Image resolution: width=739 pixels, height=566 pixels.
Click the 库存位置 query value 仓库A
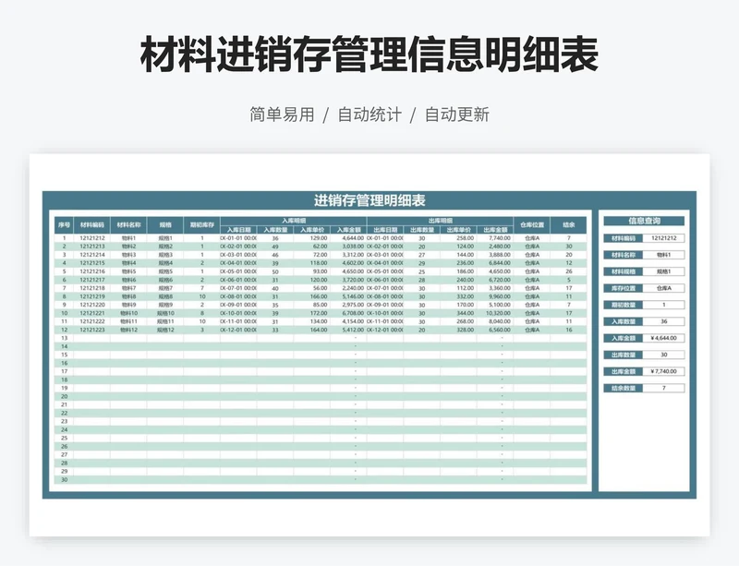(663, 288)
